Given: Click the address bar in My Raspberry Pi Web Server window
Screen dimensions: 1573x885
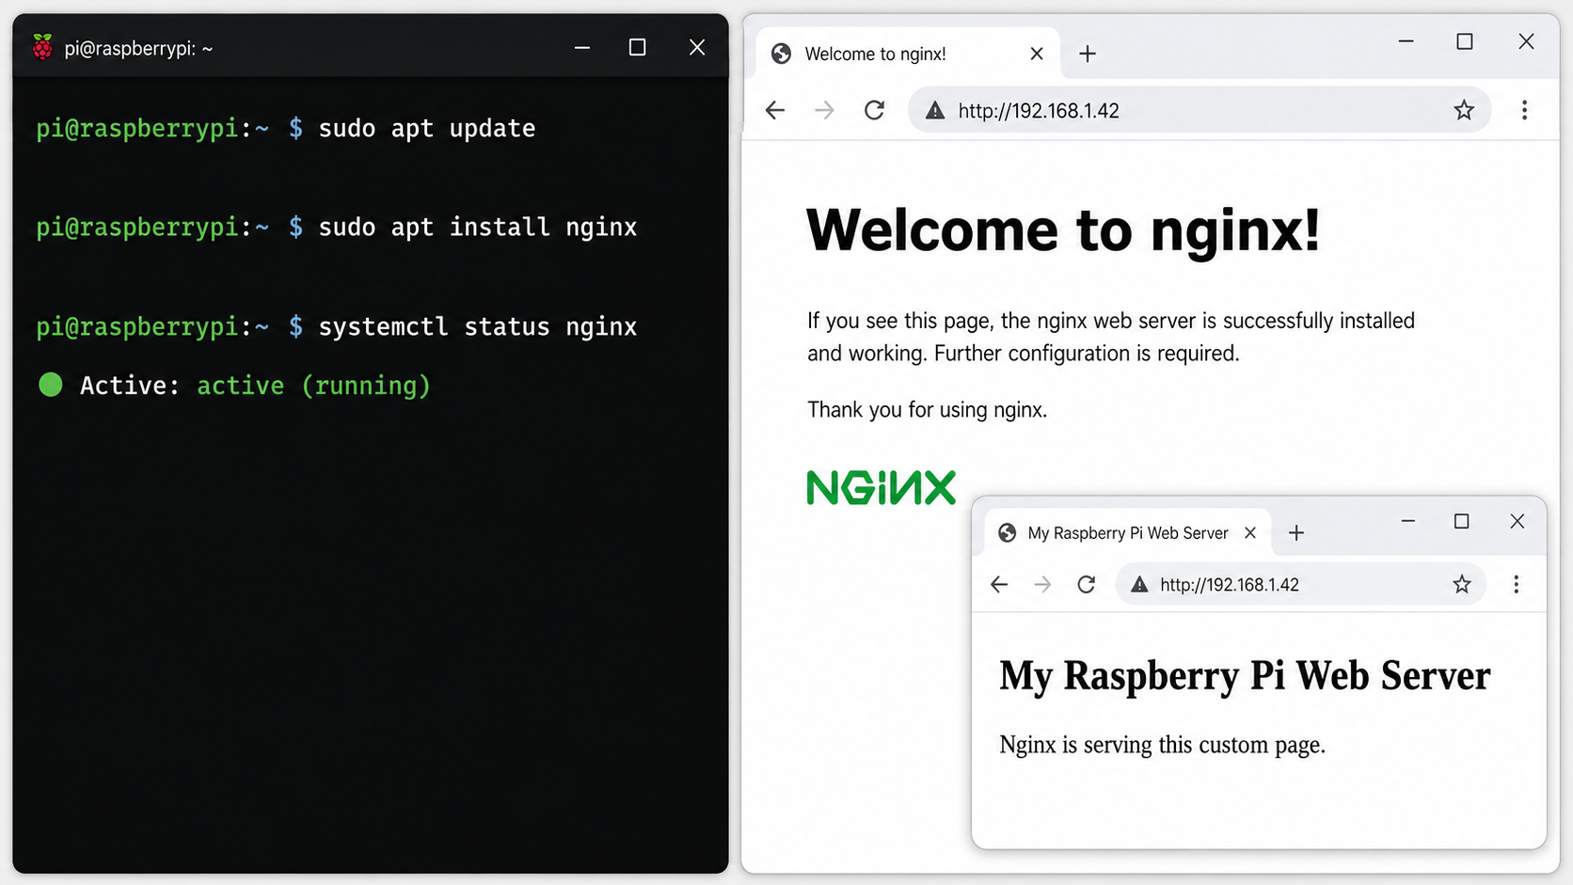Looking at the screenshot, I should [x=1301, y=585].
